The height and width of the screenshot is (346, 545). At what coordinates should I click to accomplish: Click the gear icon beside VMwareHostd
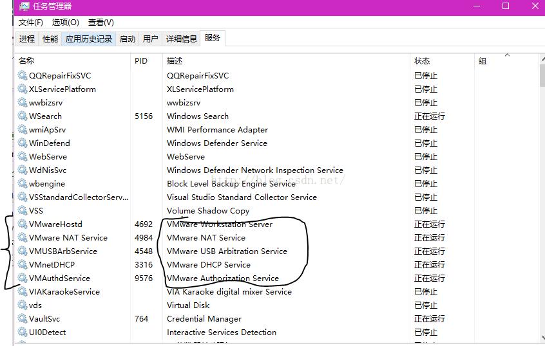tap(23, 224)
